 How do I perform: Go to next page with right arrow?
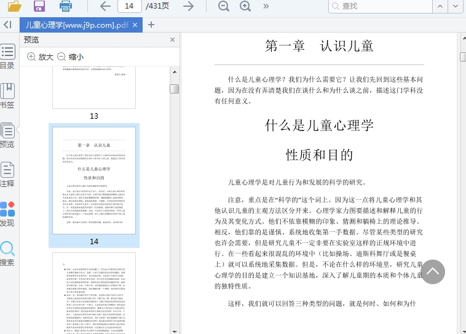[x=189, y=6]
